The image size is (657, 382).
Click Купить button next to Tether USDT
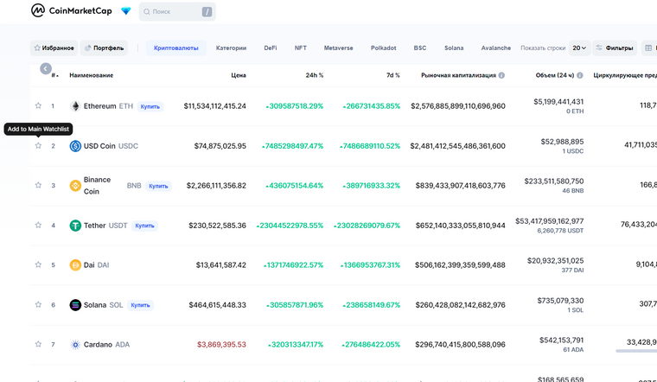pyautogui.click(x=144, y=226)
